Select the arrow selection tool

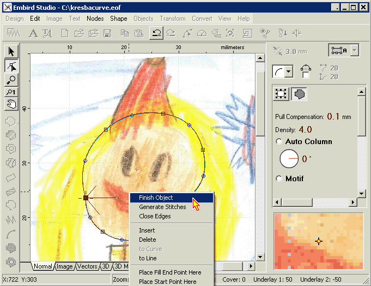click(x=11, y=51)
